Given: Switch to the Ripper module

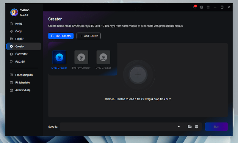Looking at the screenshot, I should (x=19, y=39).
